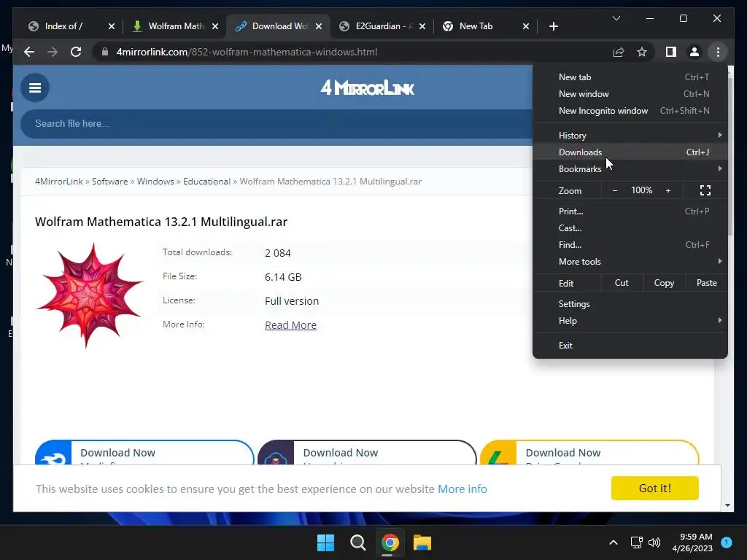
Task: Close the Chrome three-dot menu button
Action: point(718,52)
